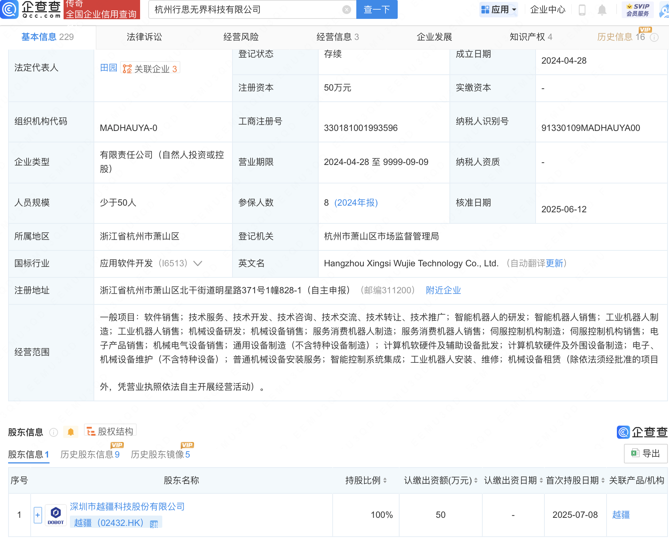Screen dimensions: 669x540
Task: Click shareholder change alert bell
Action: point(71,432)
